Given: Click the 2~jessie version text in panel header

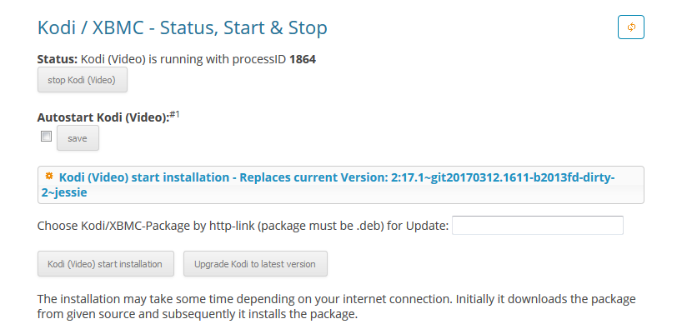Looking at the screenshot, I should coord(64,192).
